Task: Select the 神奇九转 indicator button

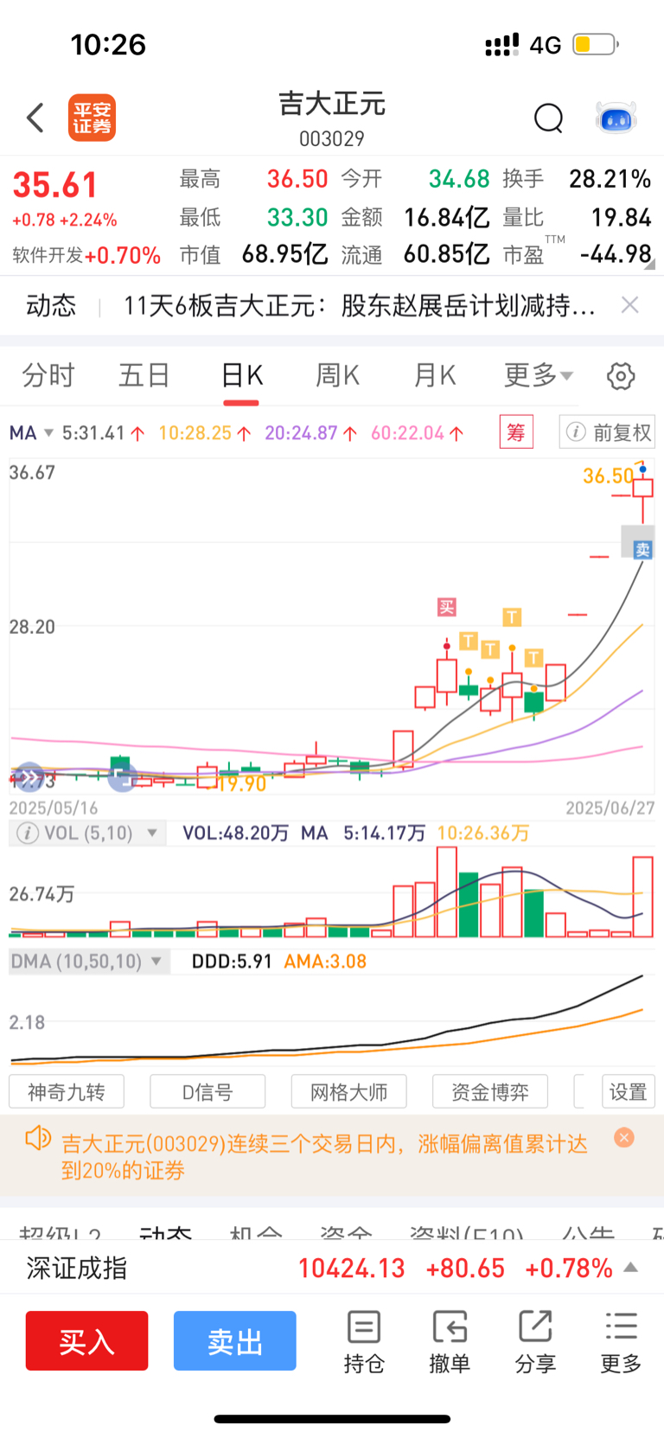Action: click(67, 1092)
